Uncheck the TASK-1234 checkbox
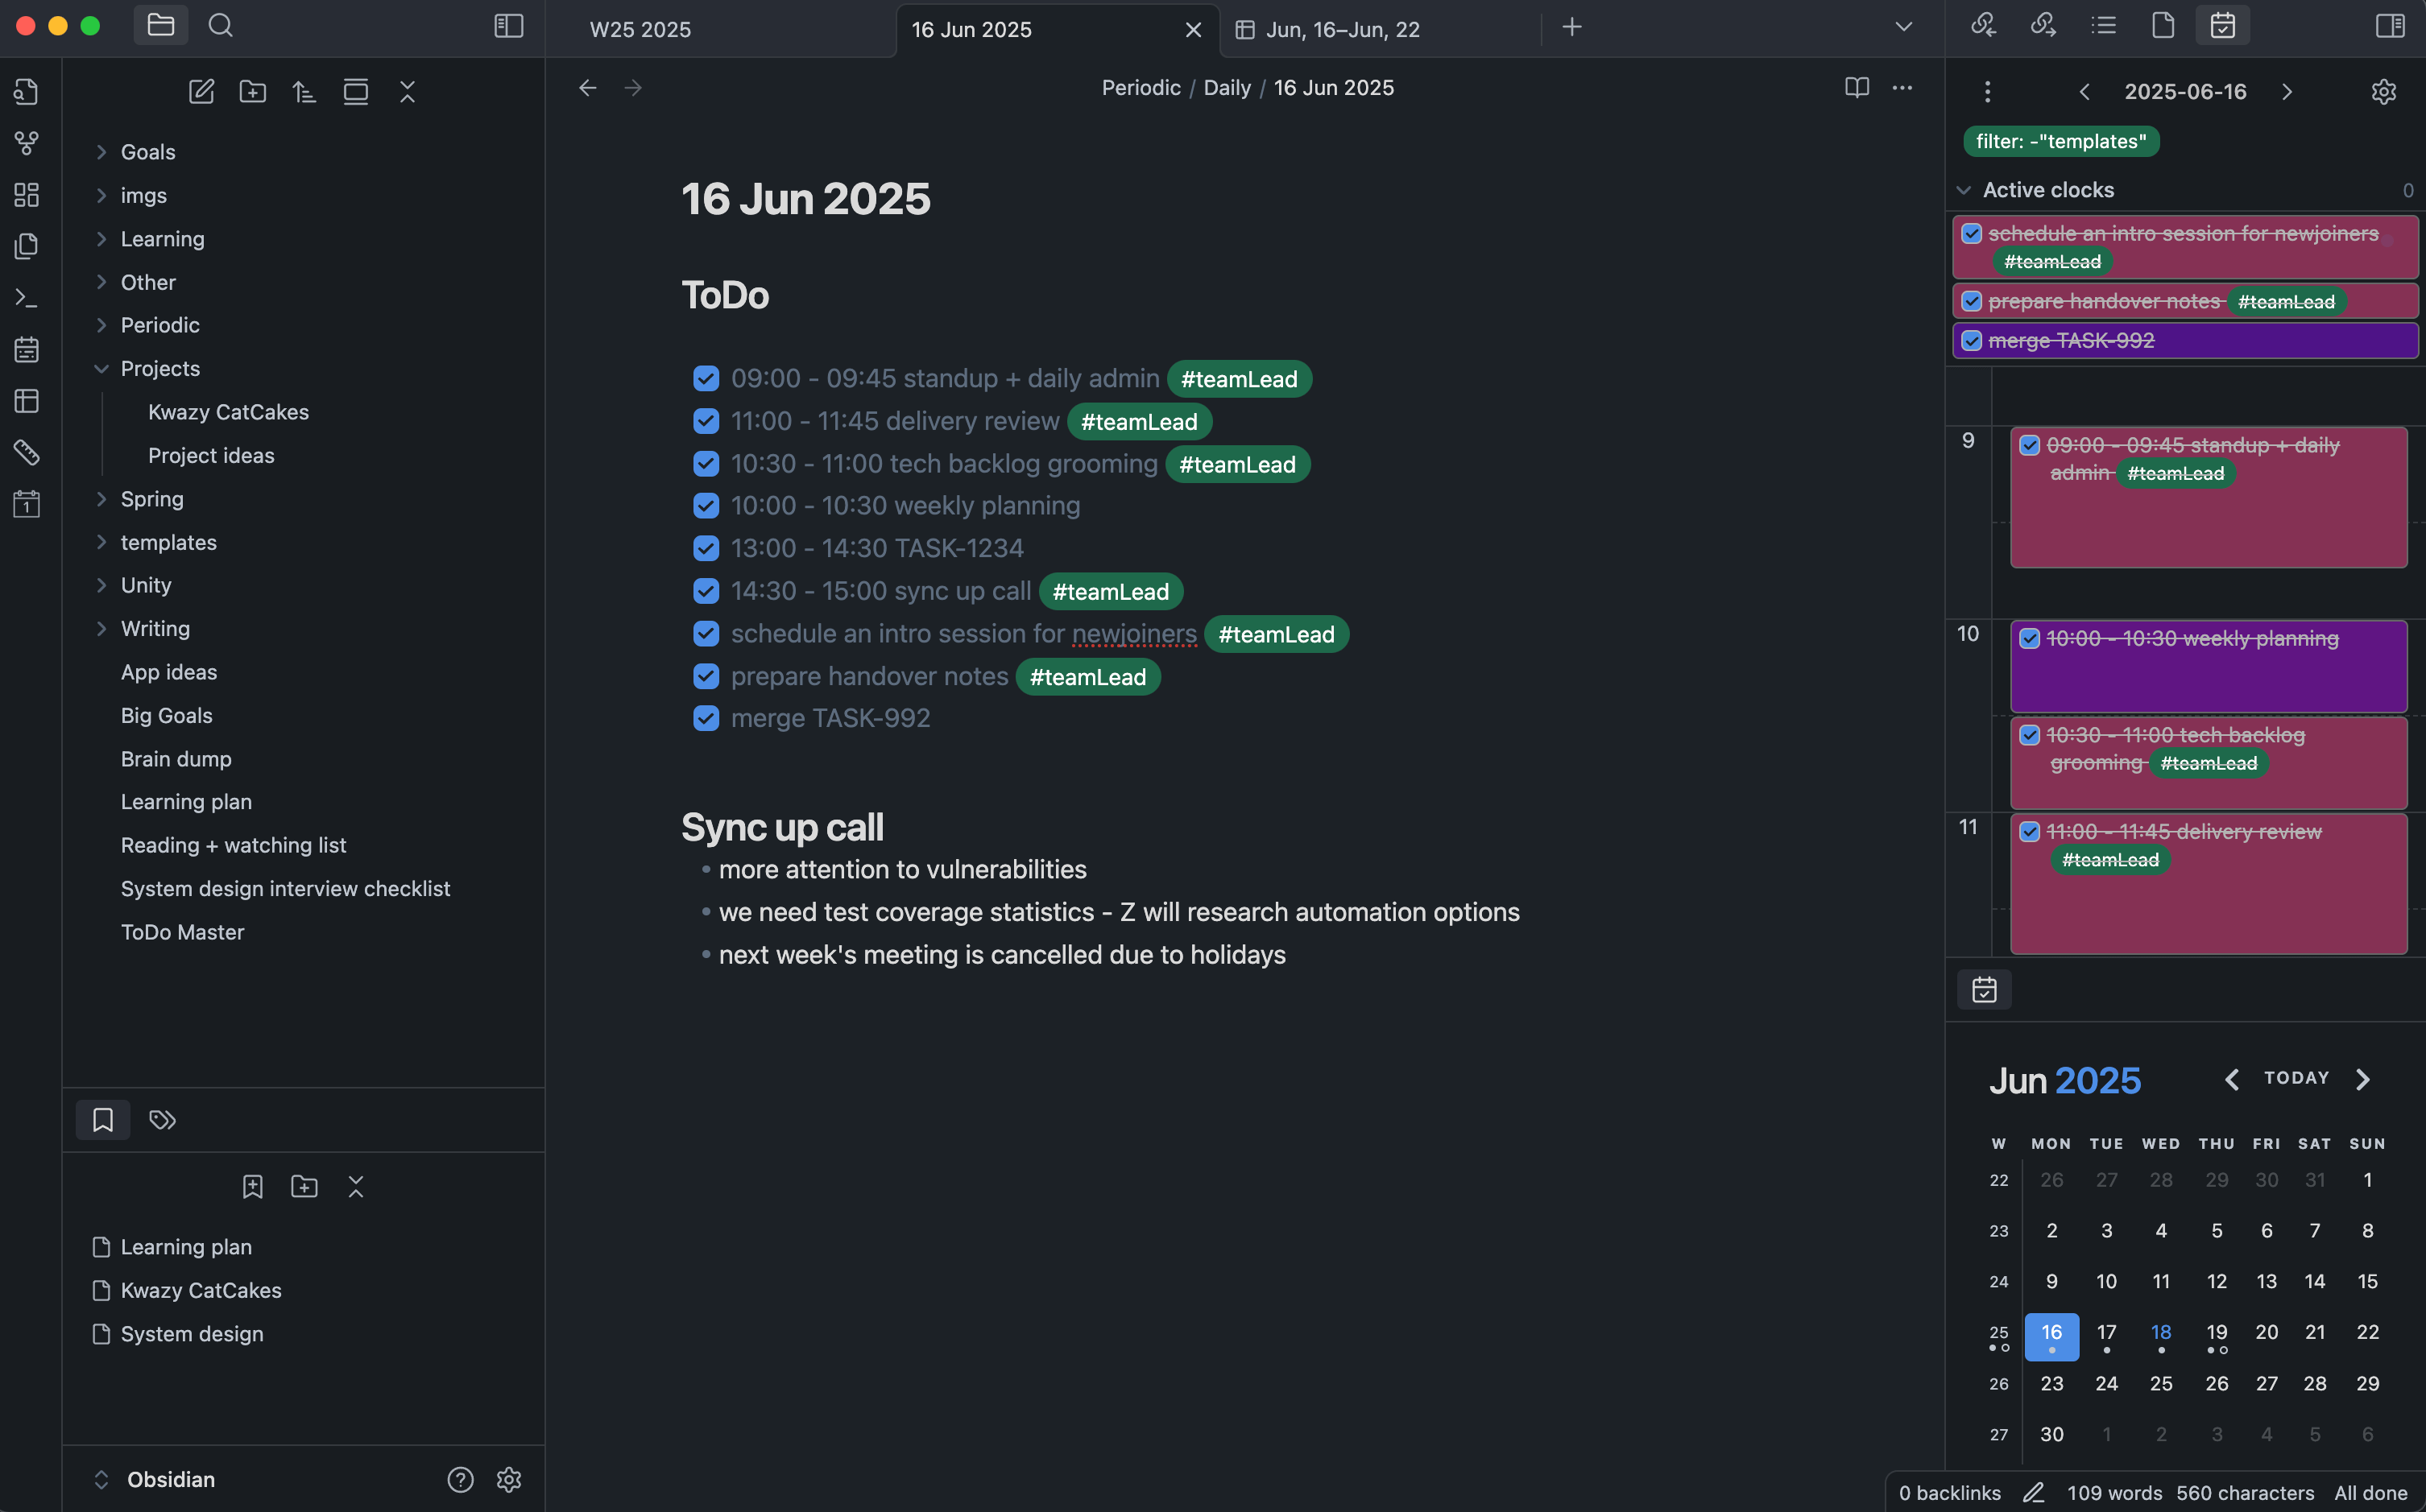The width and height of the screenshot is (2426, 1512). [706, 549]
